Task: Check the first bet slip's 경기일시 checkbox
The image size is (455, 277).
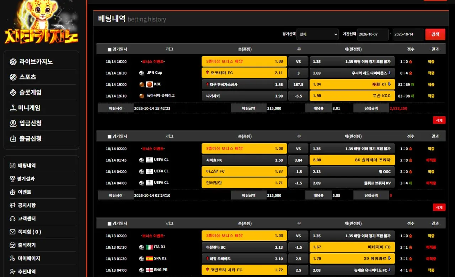Action: tap(109, 49)
